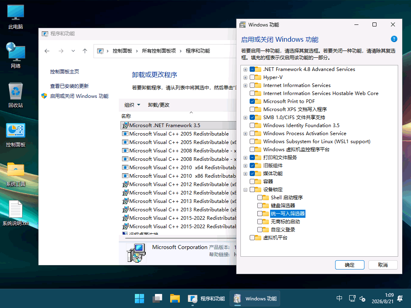Click the Windows 功能 title bar icon

243,24
